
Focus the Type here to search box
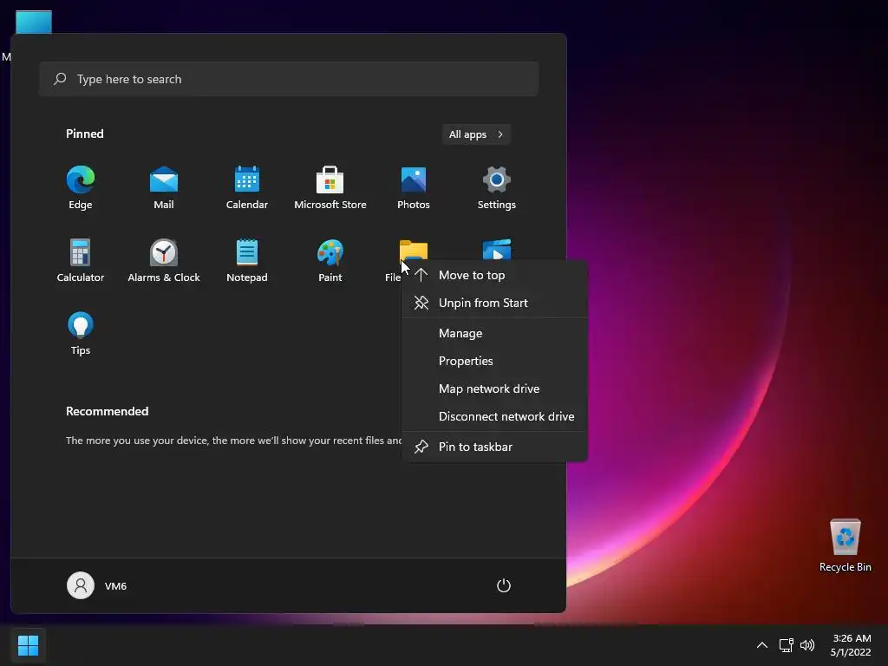[289, 79]
